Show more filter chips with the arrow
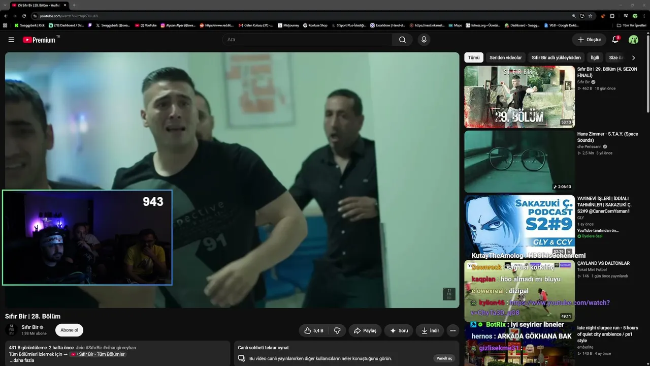Screen dimensions: 650x366 pyautogui.click(x=633, y=58)
